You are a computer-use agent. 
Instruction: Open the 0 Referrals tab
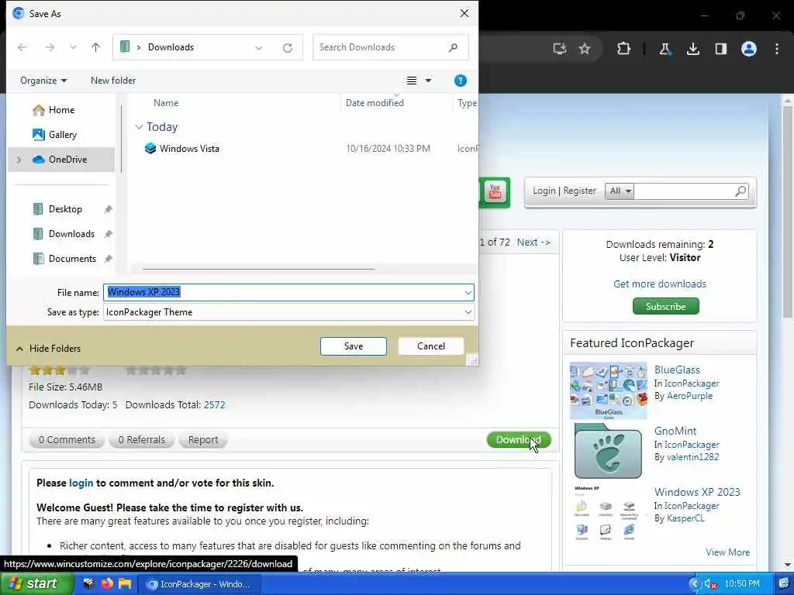(142, 440)
